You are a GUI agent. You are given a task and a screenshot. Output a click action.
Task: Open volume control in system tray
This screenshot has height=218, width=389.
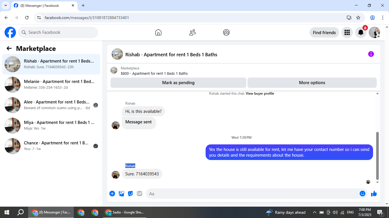(335, 212)
